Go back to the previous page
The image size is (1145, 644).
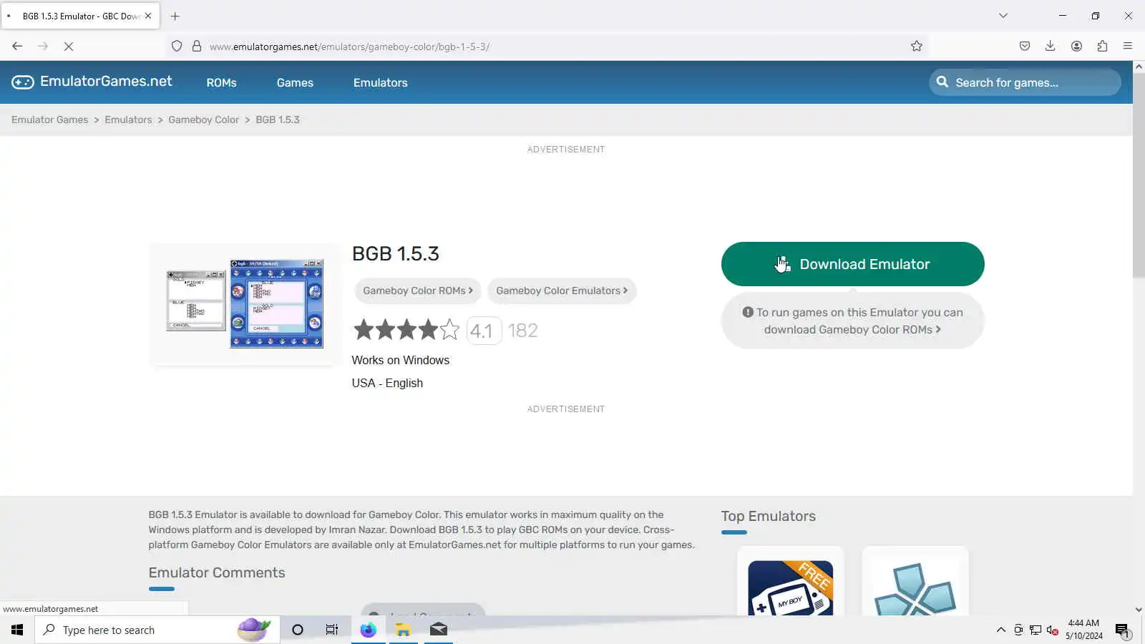(x=17, y=47)
